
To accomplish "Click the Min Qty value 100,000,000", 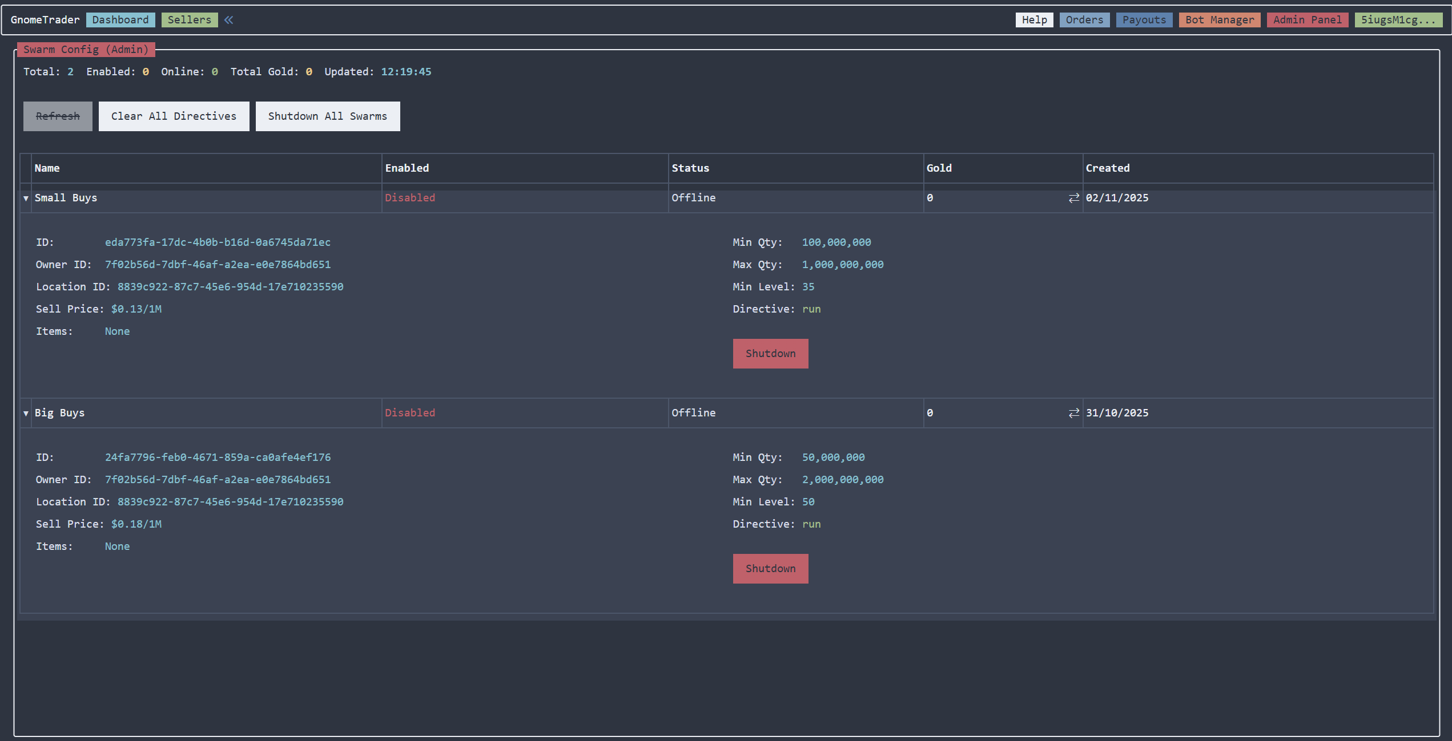I will point(836,242).
